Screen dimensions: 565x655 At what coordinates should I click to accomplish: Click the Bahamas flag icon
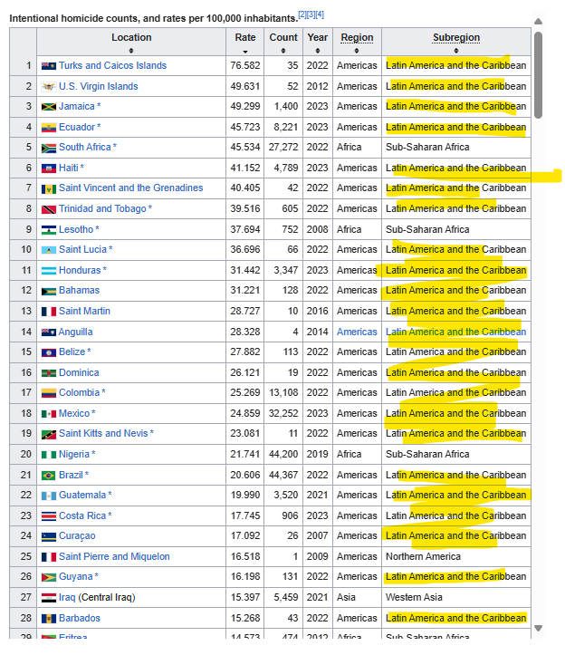[x=48, y=291]
